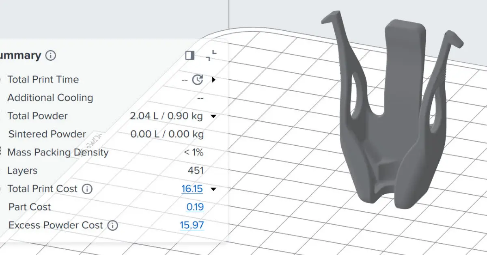The width and height of the screenshot is (487, 255).
Task: Click the clock icon for Total Print Time
Action: pyautogui.click(x=198, y=80)
